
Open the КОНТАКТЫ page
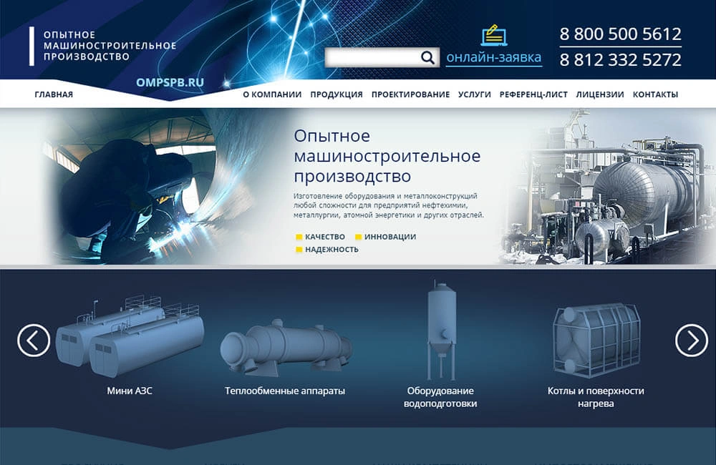655,94
